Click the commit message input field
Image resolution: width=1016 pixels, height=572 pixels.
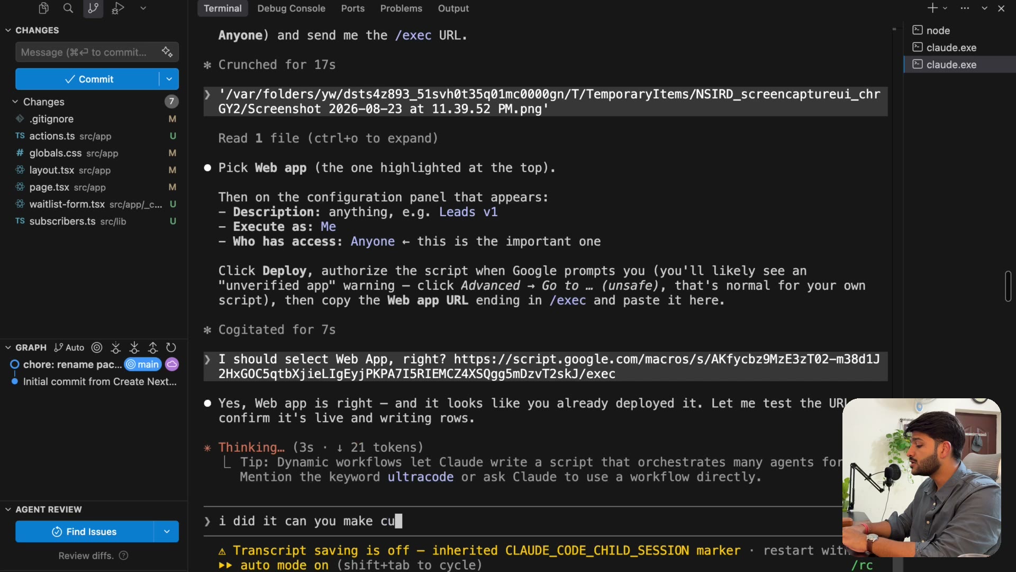[97, 52]
